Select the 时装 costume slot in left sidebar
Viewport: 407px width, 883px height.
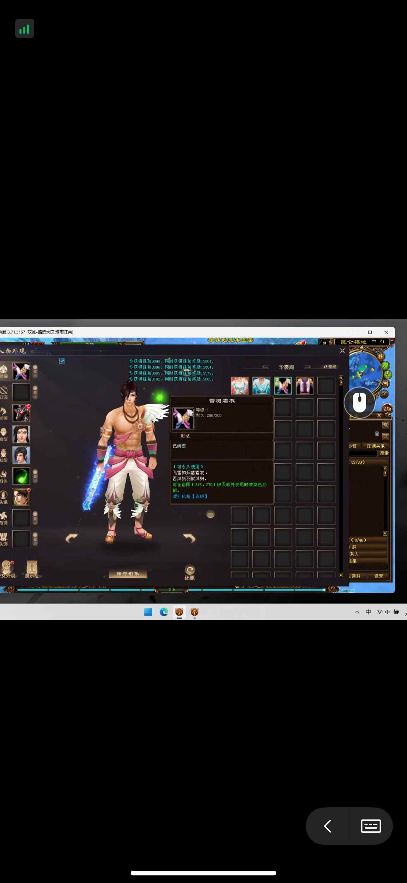tap(21, 371)
